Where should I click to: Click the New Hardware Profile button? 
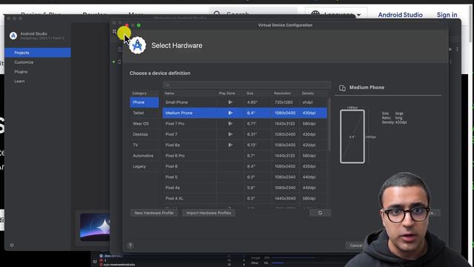[x=154, y=213]
